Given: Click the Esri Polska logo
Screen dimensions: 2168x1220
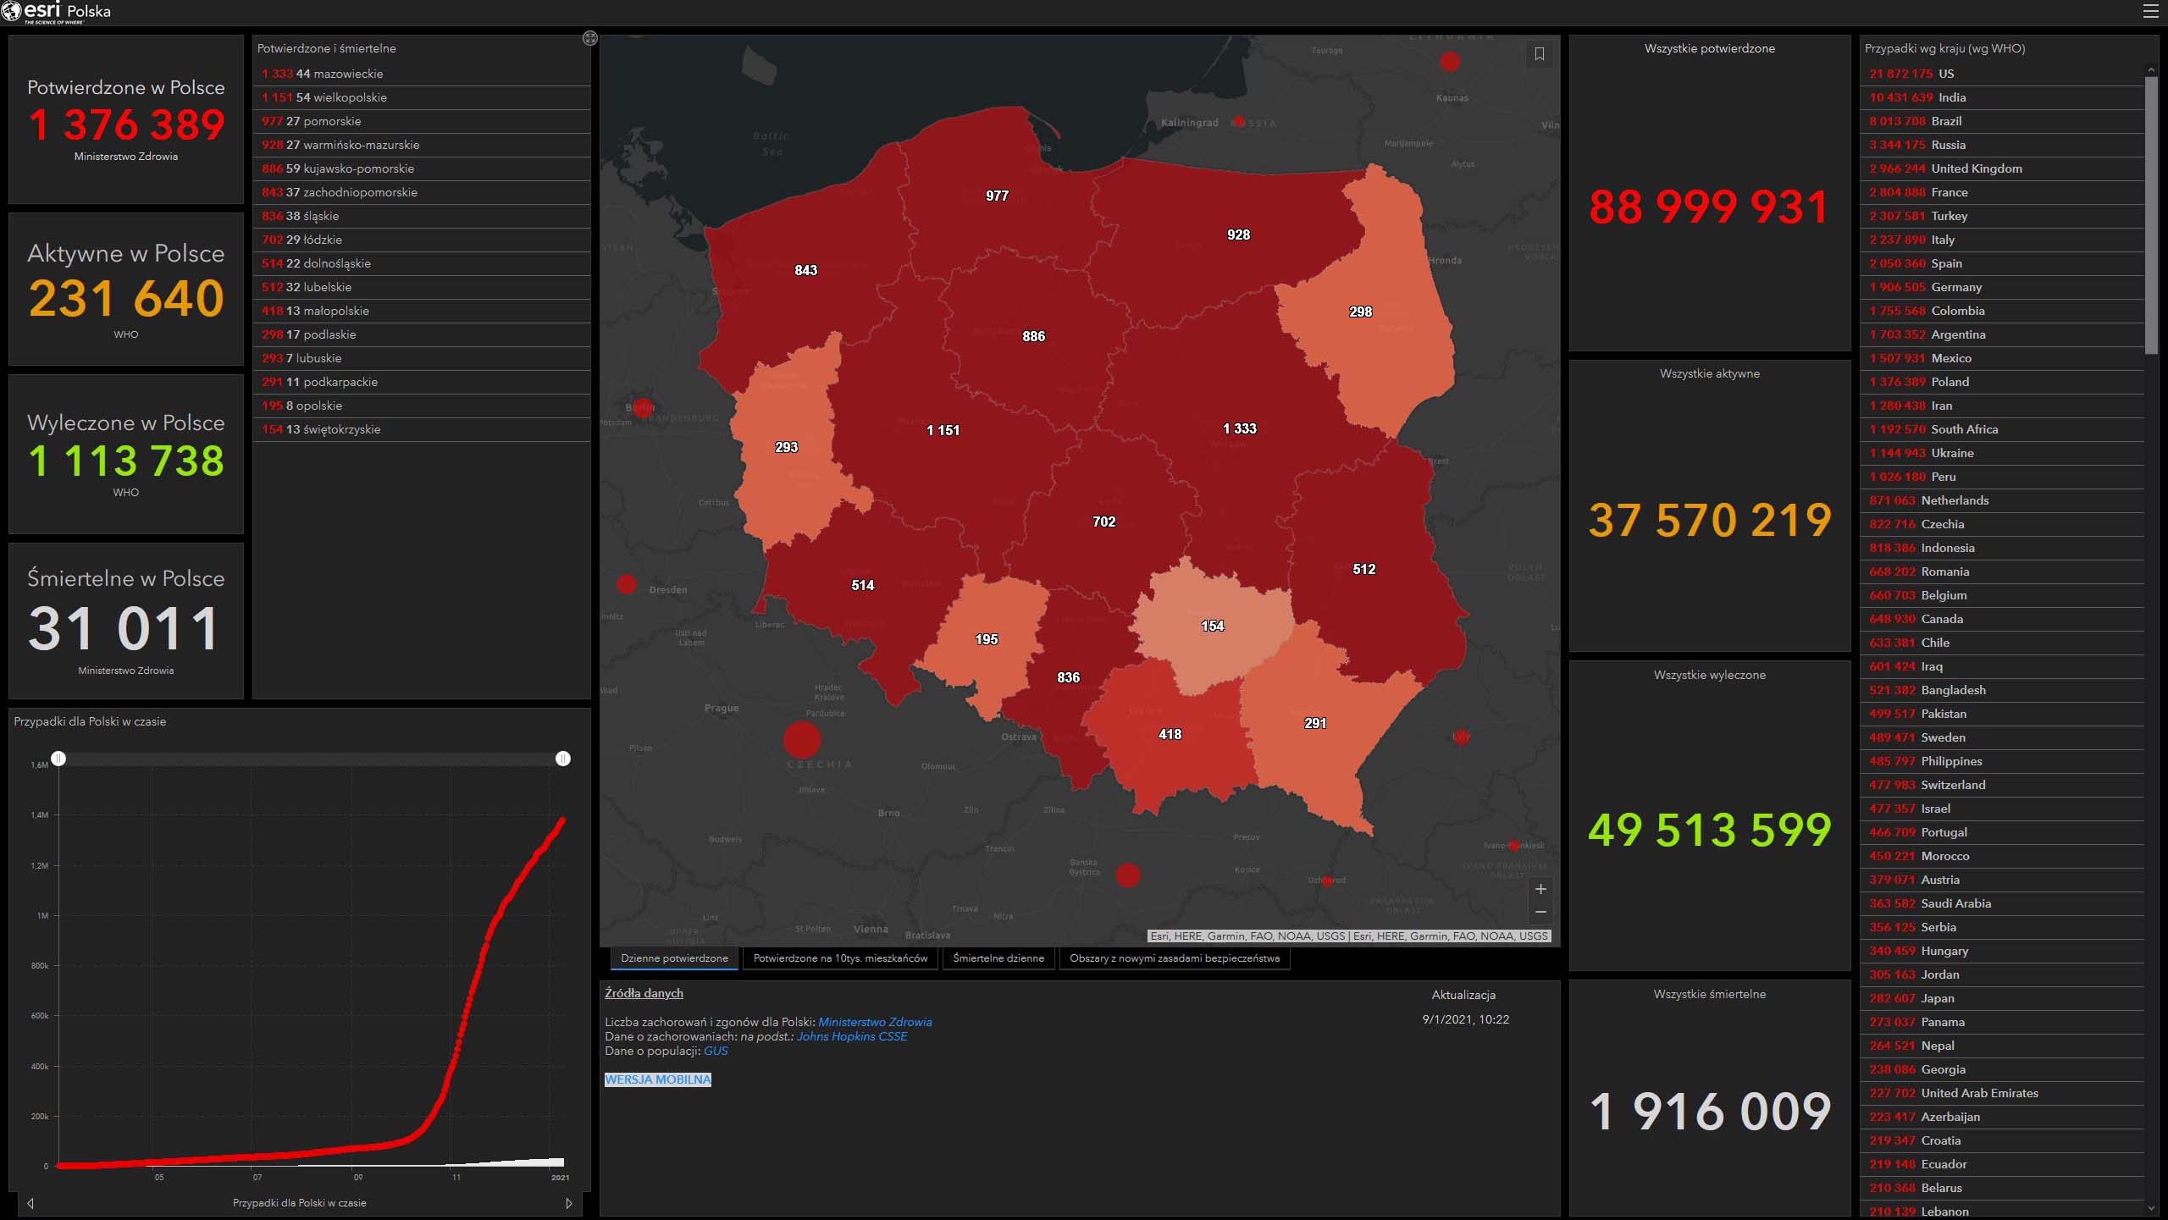Looking at the screenshot, I should click(57, 12).
